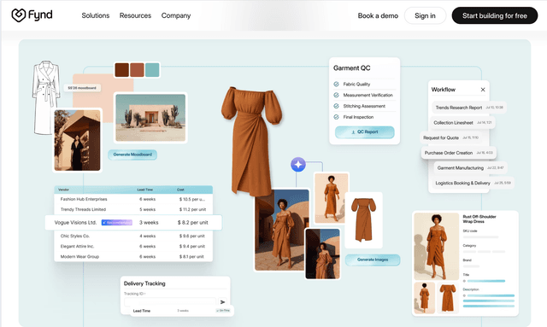Click the Chic Styles Co. vendor row
The height and width of the screenshot is (327, 547).
click(x=133, y=236)
